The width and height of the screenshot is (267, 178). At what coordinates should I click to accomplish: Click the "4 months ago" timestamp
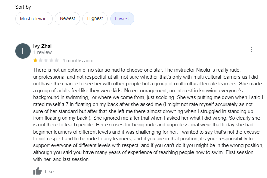click(x=77, y=61)
